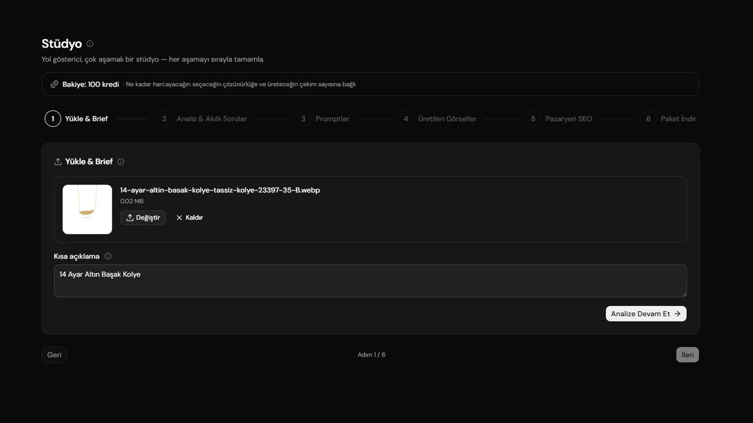Open the uploaded necklace thumbnail
753x423 pixels.
[87, 210]
